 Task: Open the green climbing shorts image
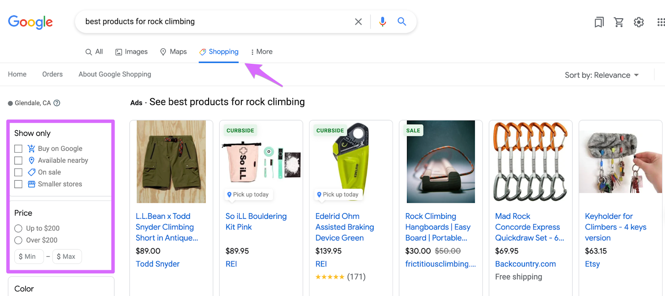click(x=171, y=162)
